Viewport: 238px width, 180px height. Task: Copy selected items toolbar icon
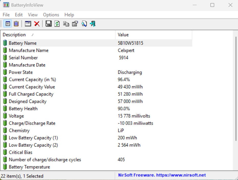point(66,24)
